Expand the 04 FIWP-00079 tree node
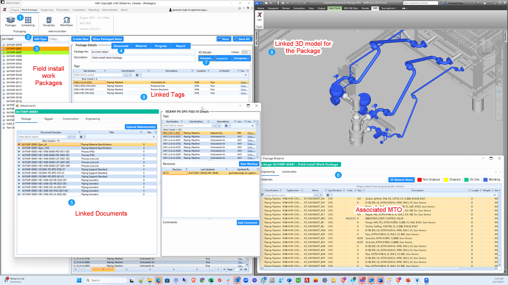This screenshot has height=285, width=508. click(x=4, y=45)
